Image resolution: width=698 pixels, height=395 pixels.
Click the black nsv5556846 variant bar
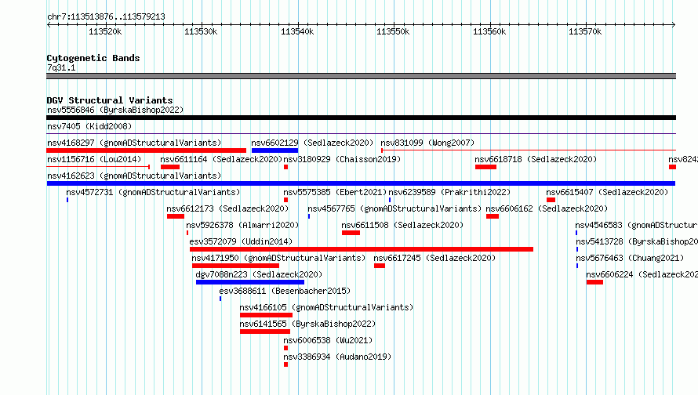coord(361,118)
